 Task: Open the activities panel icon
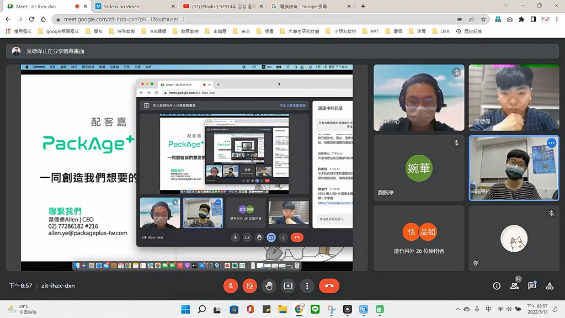550,286
